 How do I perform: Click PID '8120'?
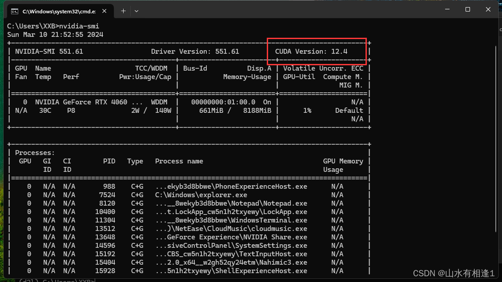pyautogui.click(x=107, y=203)
